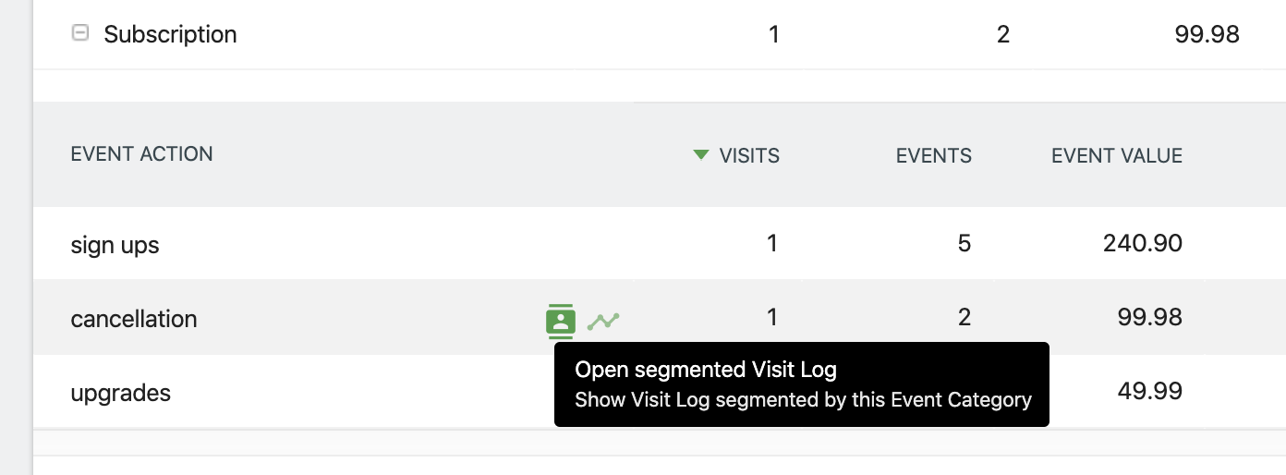Click the Visits column header text
Screen dimensions: 1286x475
(x=749, y=155)
